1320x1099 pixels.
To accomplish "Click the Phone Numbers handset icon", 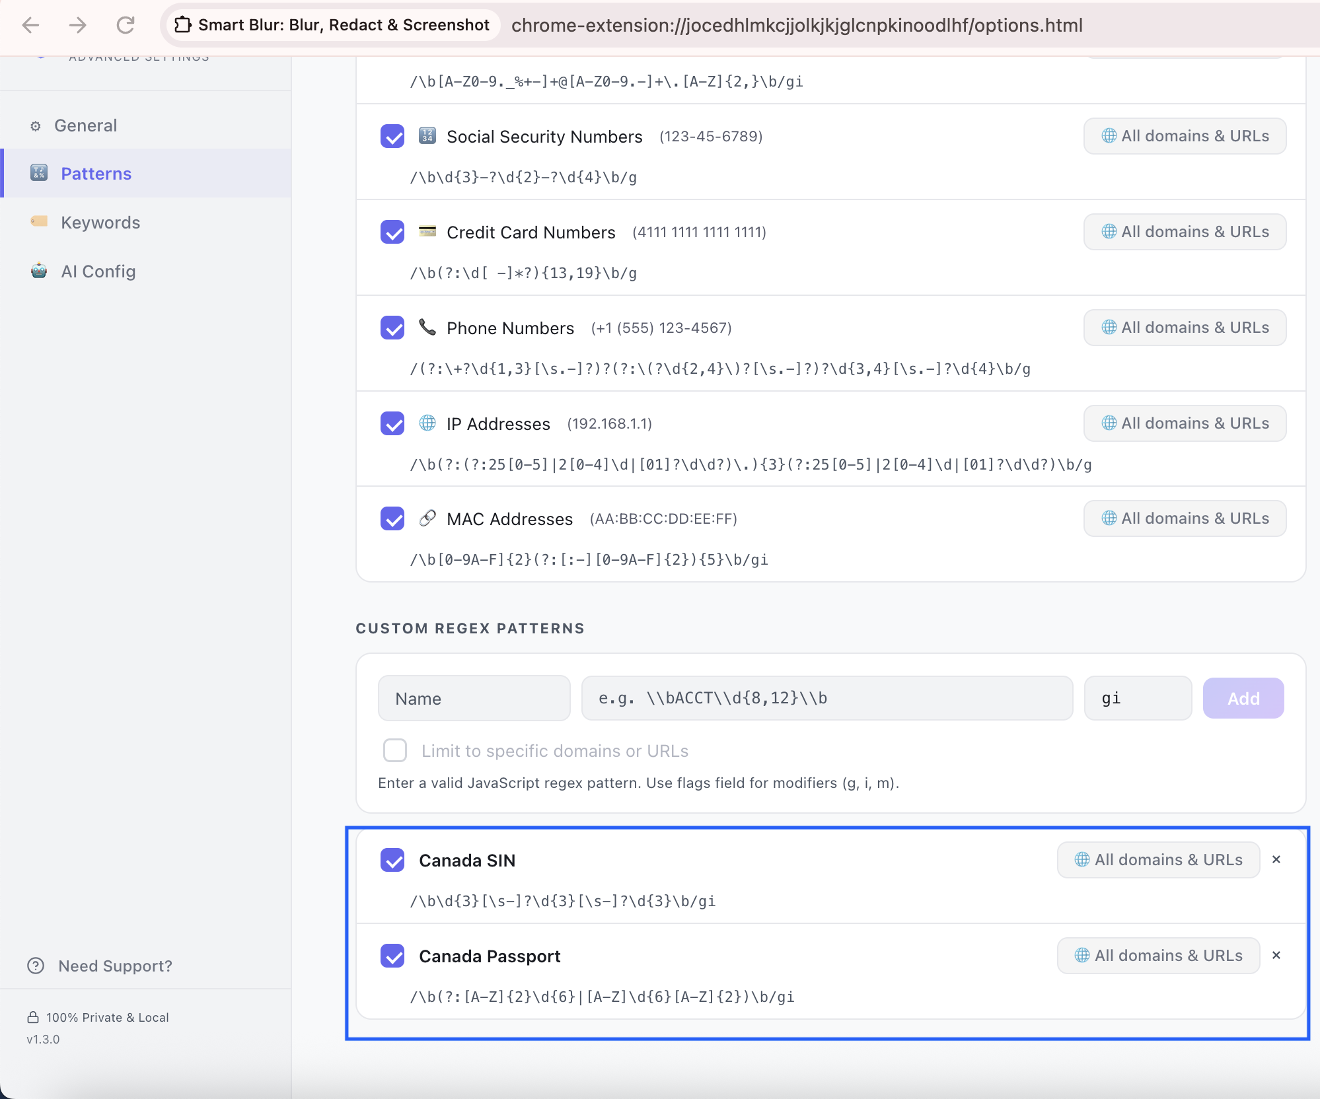I will pos(427,327).
